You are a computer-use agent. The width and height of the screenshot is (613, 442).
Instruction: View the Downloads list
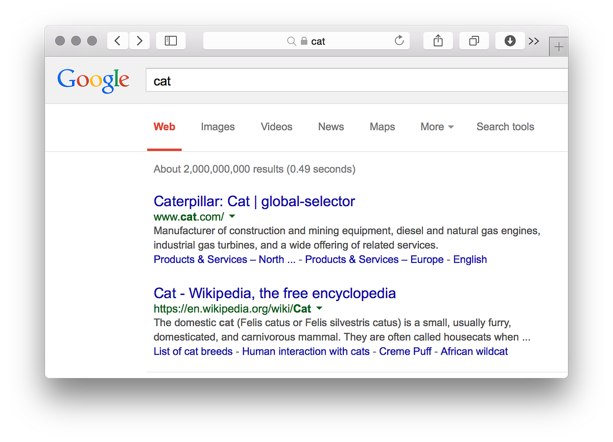point(510,40)
